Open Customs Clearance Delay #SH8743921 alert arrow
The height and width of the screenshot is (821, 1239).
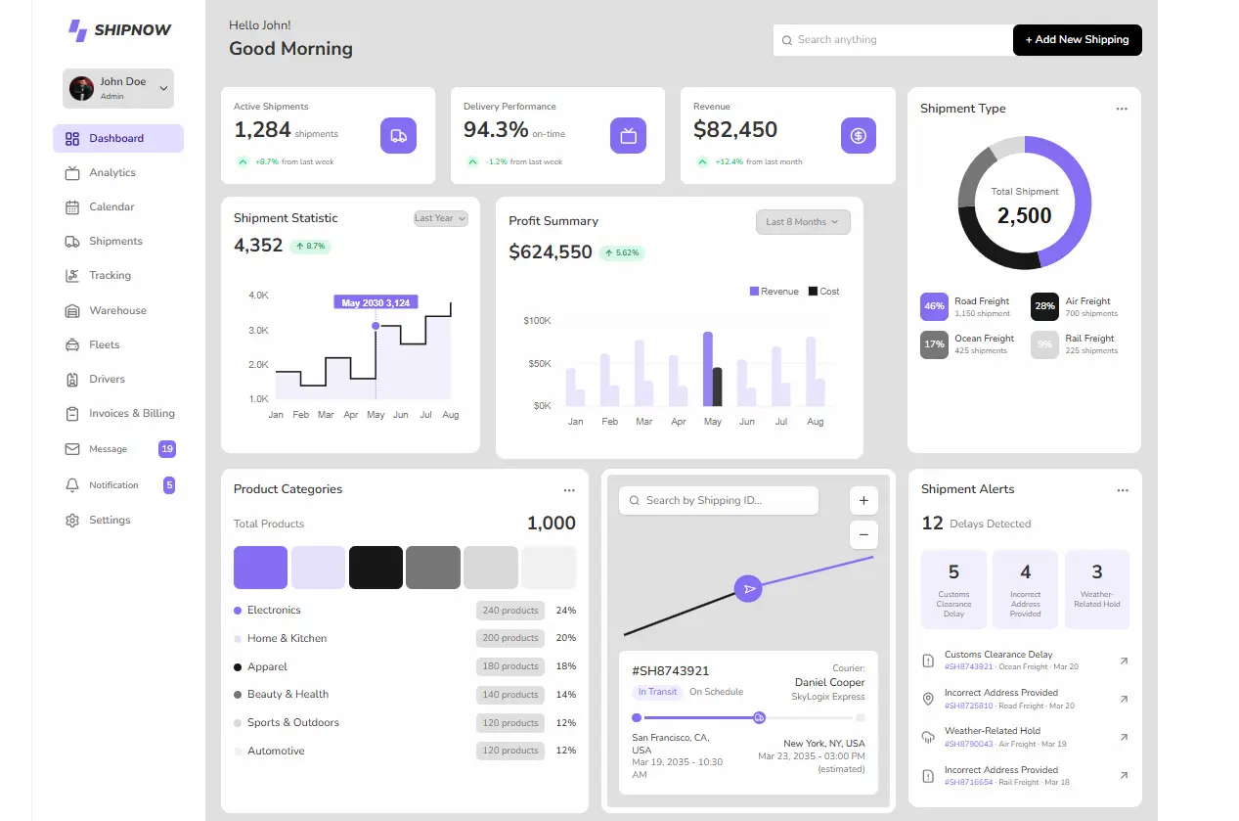coord(1124,661)
